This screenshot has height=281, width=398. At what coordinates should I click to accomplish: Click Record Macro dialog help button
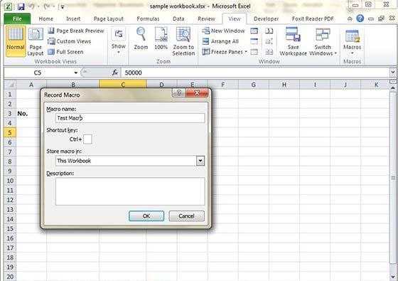pyautogui.click(x=179, y=92)
